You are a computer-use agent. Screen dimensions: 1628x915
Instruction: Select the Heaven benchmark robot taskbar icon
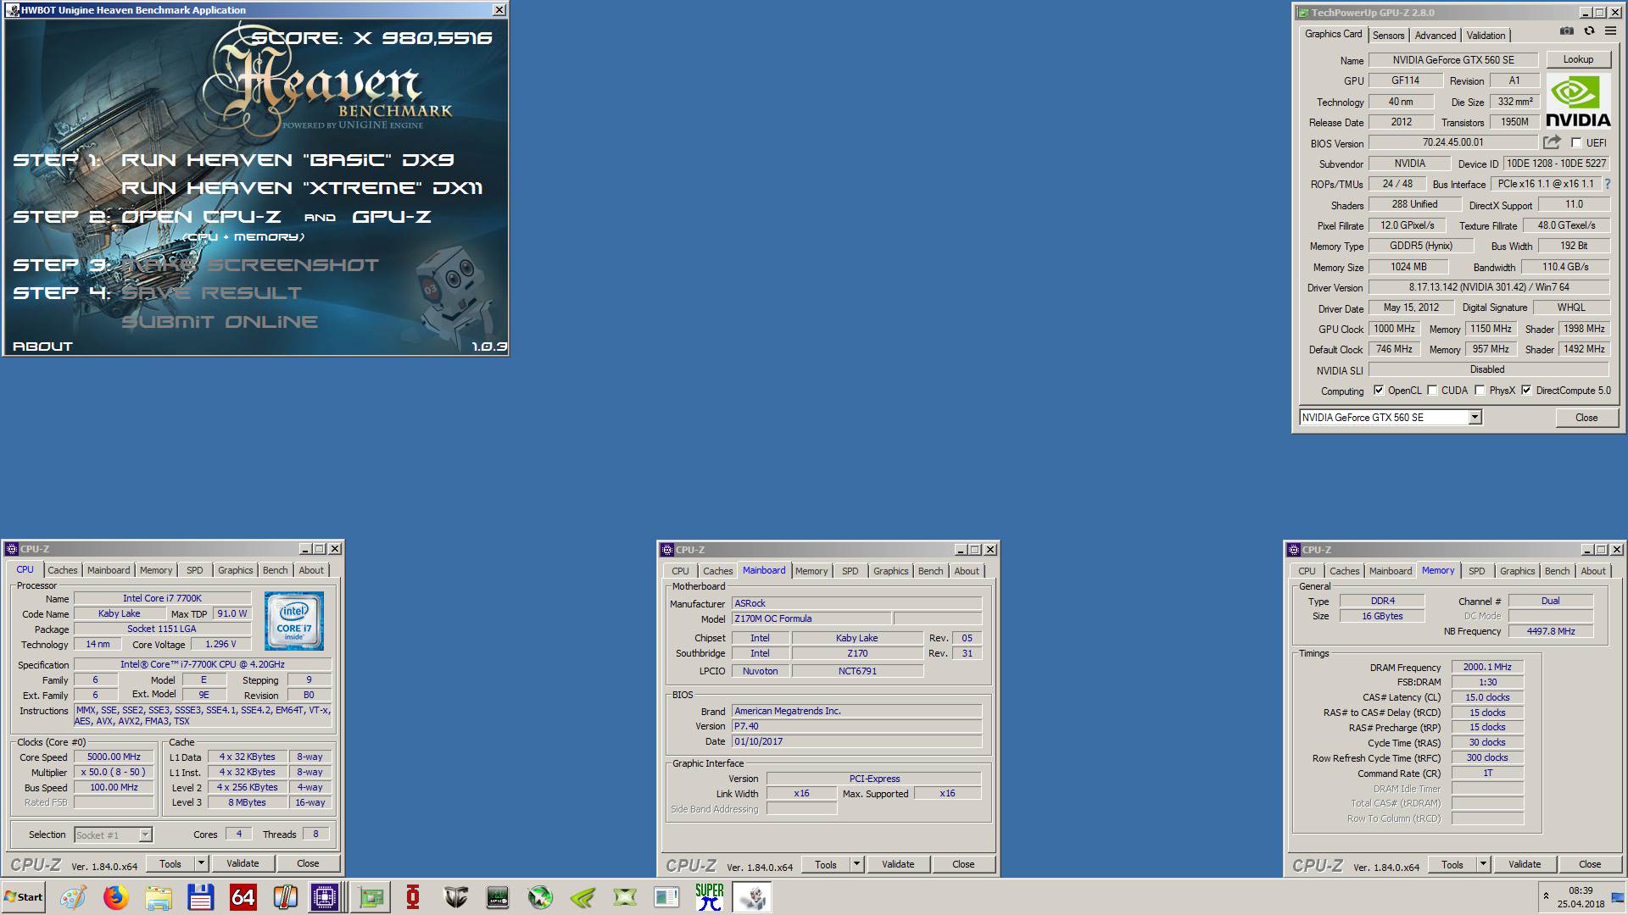(751, 897)
